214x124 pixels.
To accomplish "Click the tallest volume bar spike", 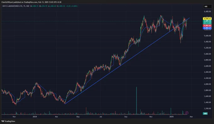I will point(137,101).
